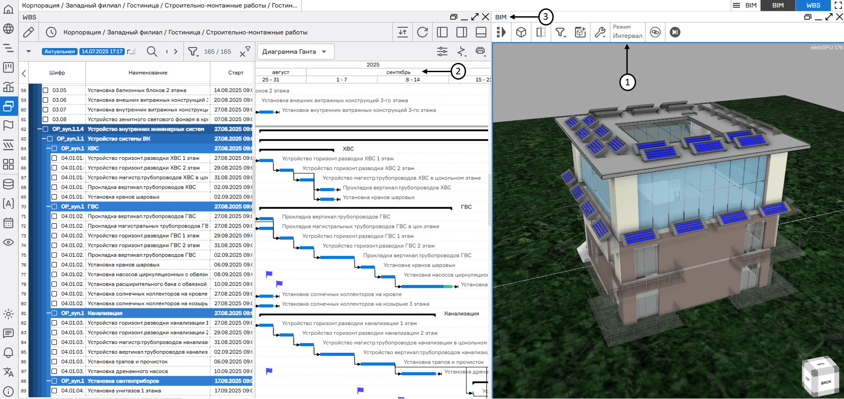
Task: Select checkbox for 'Установка унитазов 1 этажа'
Action: (54, 391)
